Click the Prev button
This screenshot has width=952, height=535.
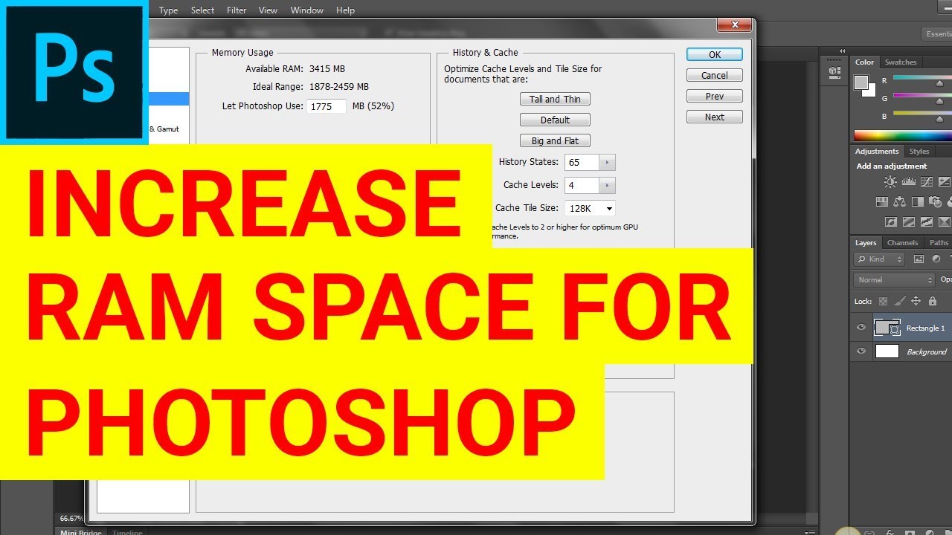[x=715, y=96]
